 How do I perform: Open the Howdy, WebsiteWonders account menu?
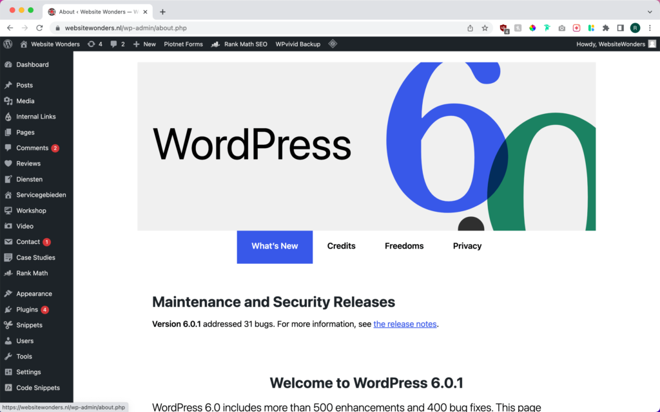tap(612, 44)
